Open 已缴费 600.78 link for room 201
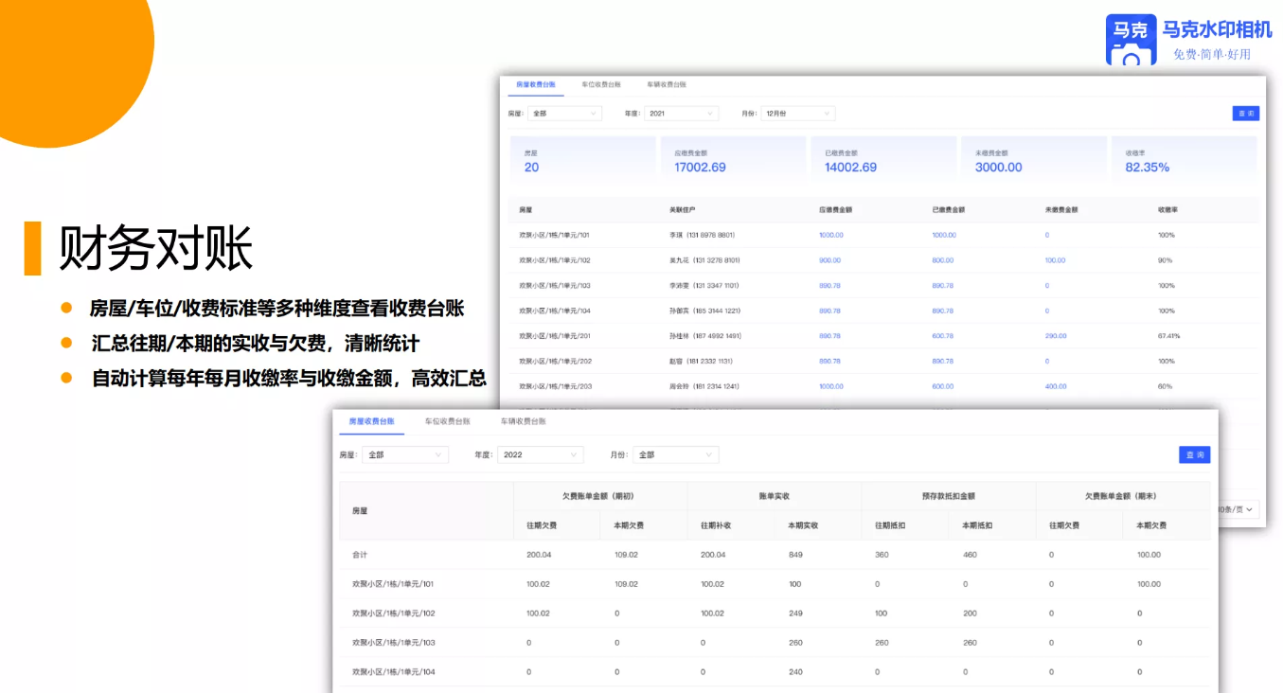Screen dimensions: 1283x693 pos(942,336)
